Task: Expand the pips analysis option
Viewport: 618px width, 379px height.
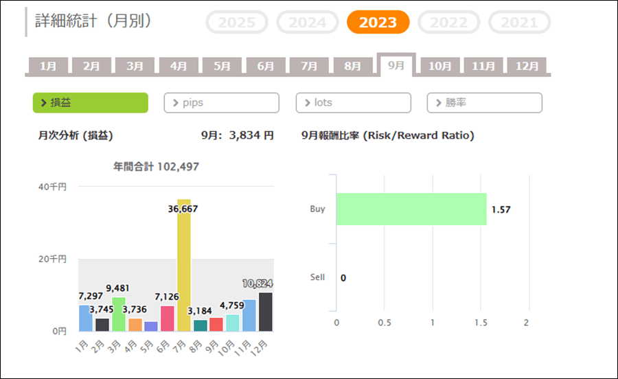Action: (221, 103)
